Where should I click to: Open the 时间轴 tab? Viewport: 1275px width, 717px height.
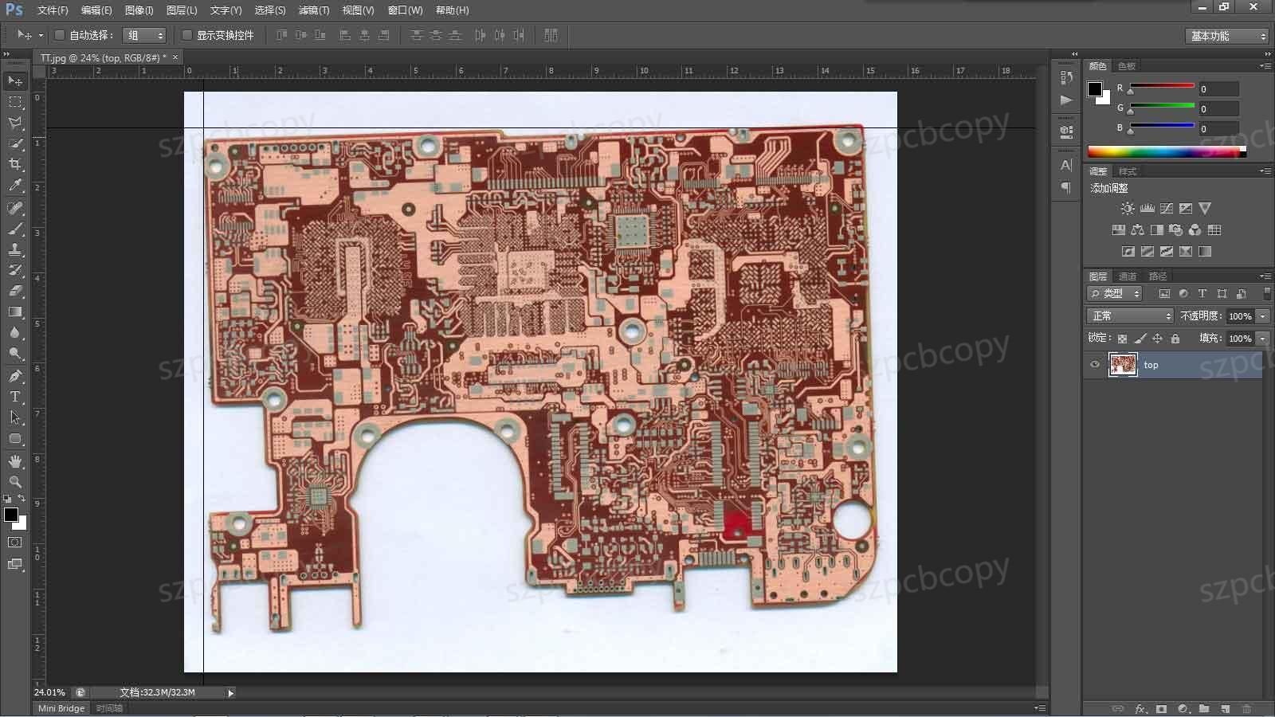pos(109,708)
